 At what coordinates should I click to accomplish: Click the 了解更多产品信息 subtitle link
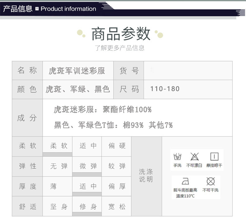[120, 48]
